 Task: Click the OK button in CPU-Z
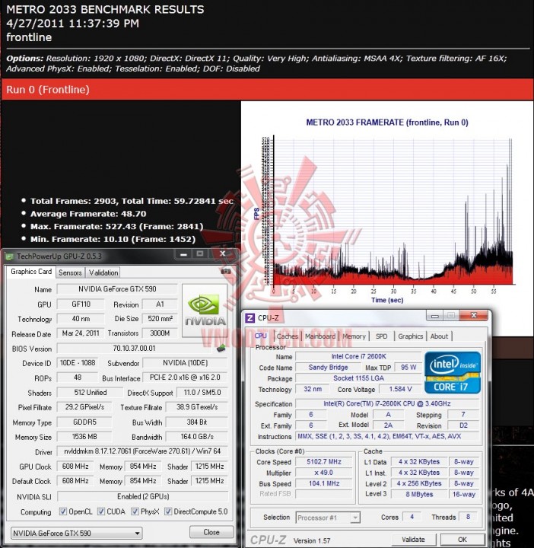point(462,540)
